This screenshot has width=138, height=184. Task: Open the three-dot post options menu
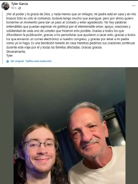tap(134, 5)
